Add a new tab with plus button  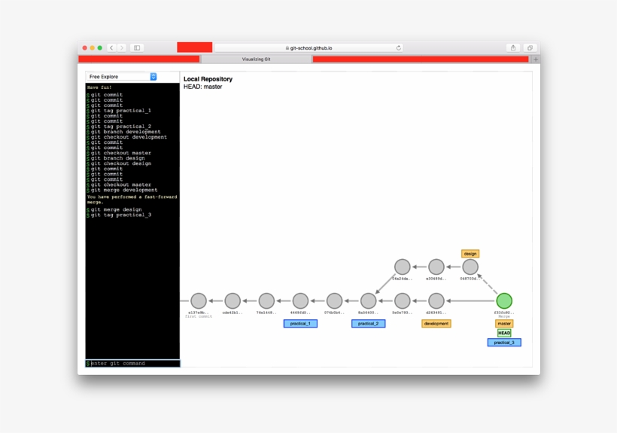tap(536, 59)
